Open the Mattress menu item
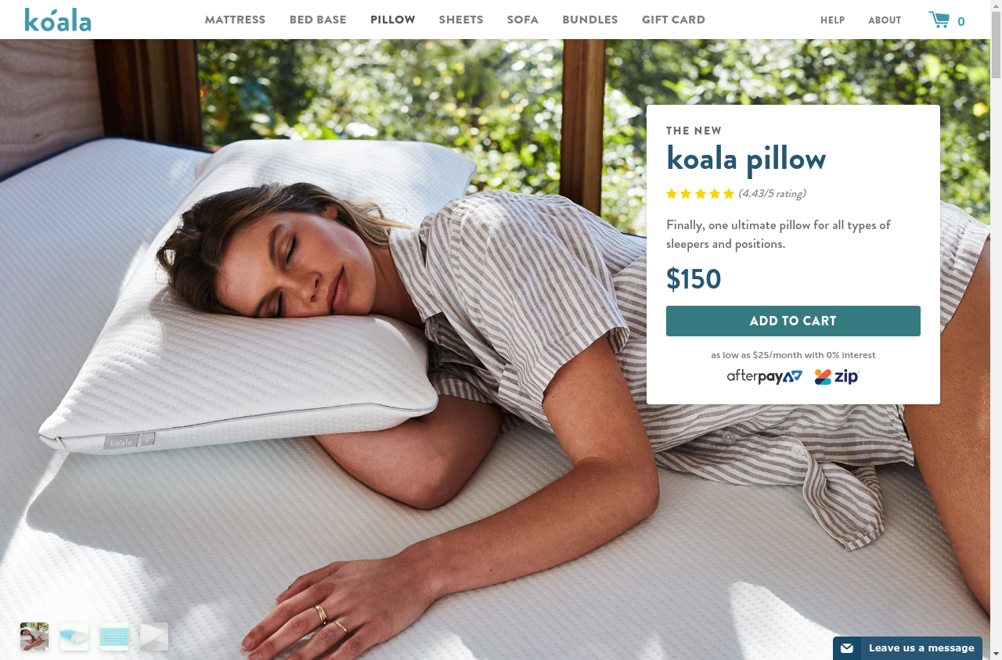Viewport: 1002px width, 660px height. point(235,20)
